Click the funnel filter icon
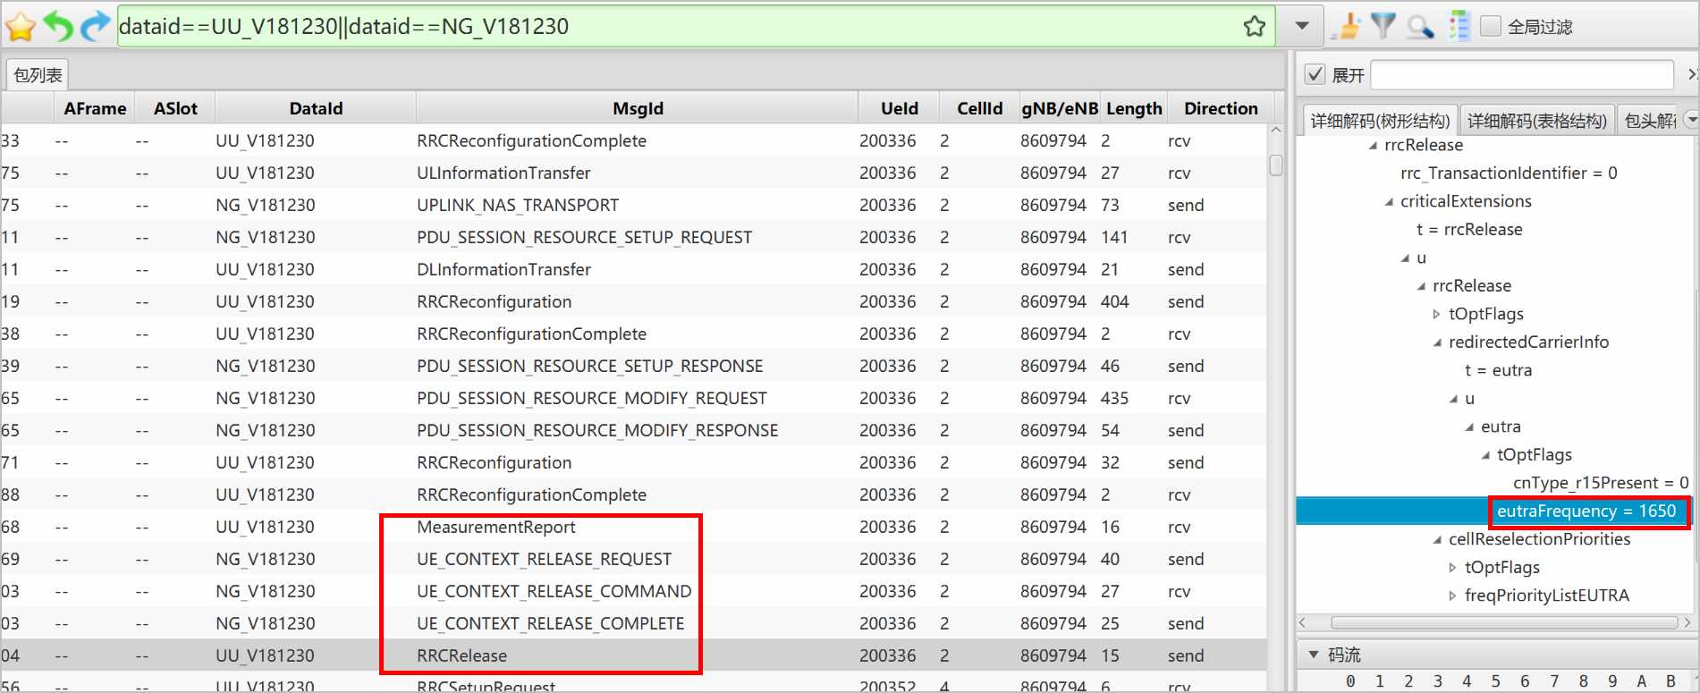This screenshot has width=1700, height=693. click(x=1383, y=26)
